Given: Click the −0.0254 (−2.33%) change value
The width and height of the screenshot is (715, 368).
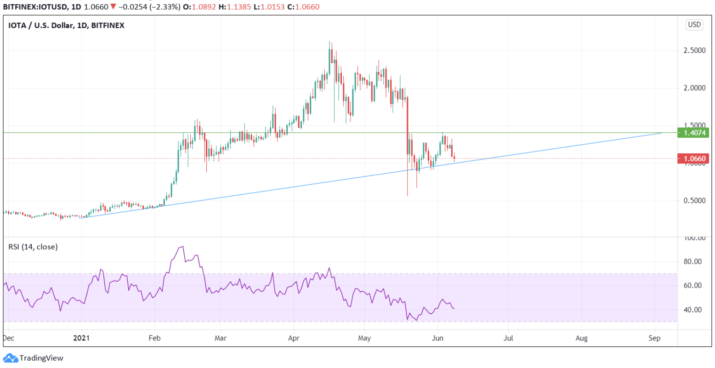Looking at the screenshot, I should tap(148, 7).
